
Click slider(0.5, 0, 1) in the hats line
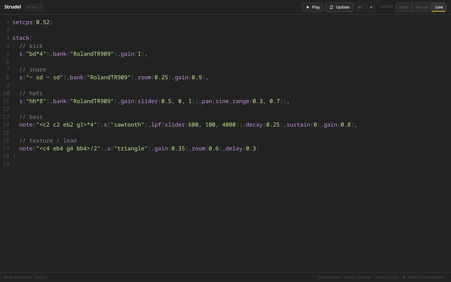[x=166, y=101]
